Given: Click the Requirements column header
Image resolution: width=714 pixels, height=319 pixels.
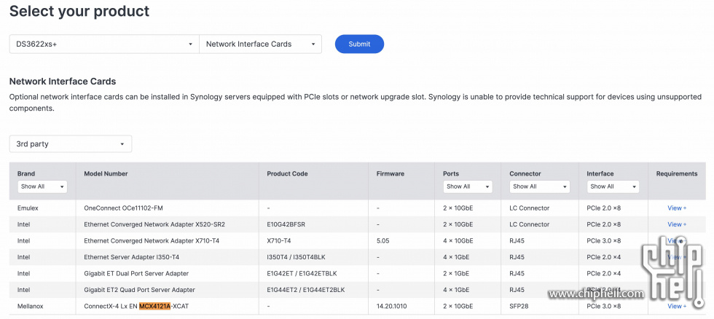Looking at the screenshot, I should click(x=677, y=174).
